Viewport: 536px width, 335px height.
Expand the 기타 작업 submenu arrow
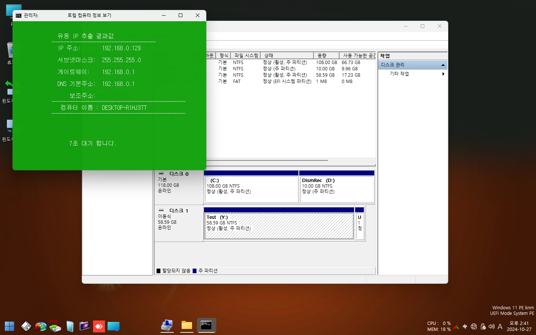pos(443,74)
